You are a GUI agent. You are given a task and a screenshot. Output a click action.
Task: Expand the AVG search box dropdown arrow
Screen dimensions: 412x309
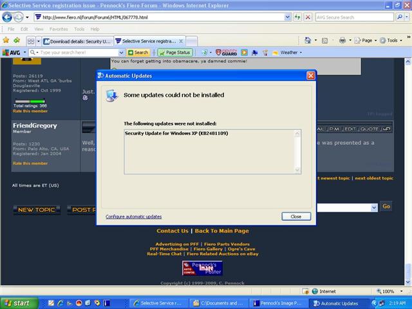[x=121, y=53]
